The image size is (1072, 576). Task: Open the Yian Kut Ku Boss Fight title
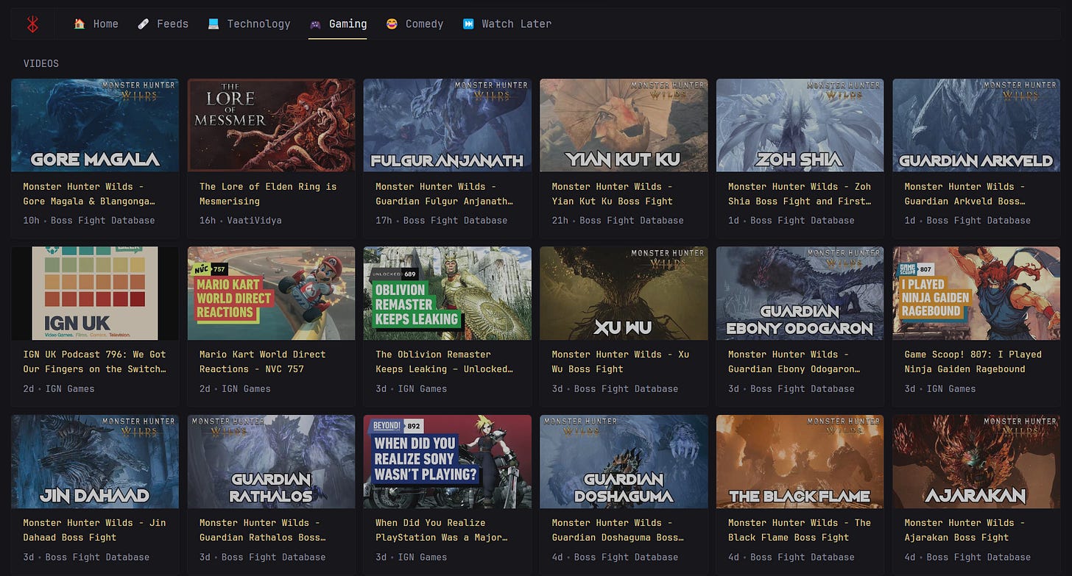pyautogui.click(x=613, y=193)
